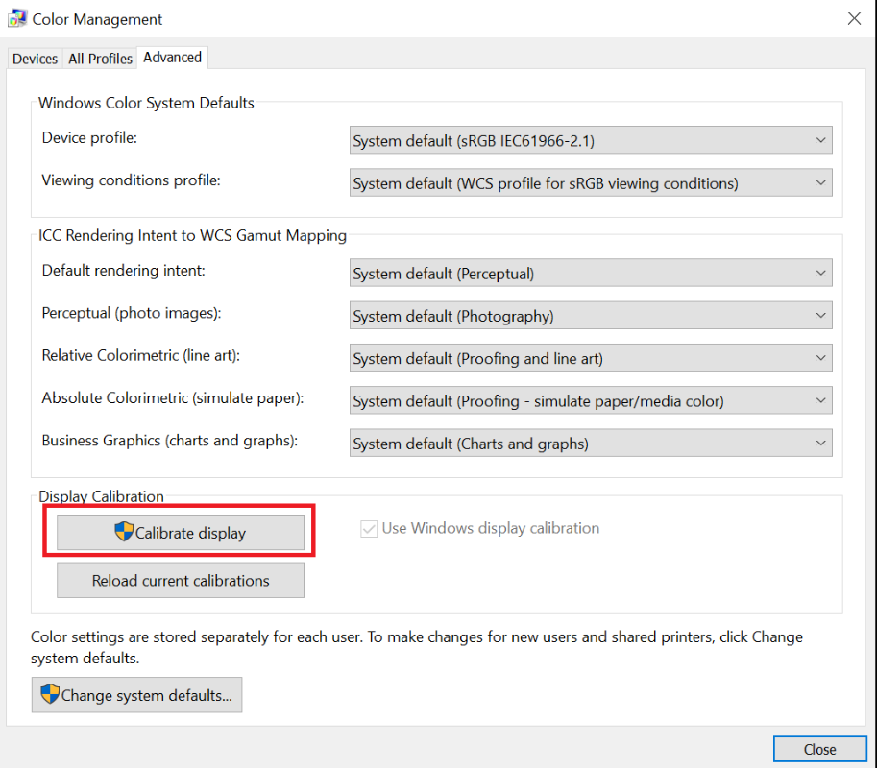Click the Viewing conditions profile label
The width and height of the screenshot is (877, 768).
(x=132, y=180)
